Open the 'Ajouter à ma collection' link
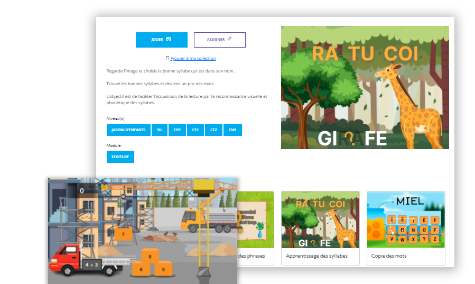This screenshot has width=475, height=284. tap(193, 58)
